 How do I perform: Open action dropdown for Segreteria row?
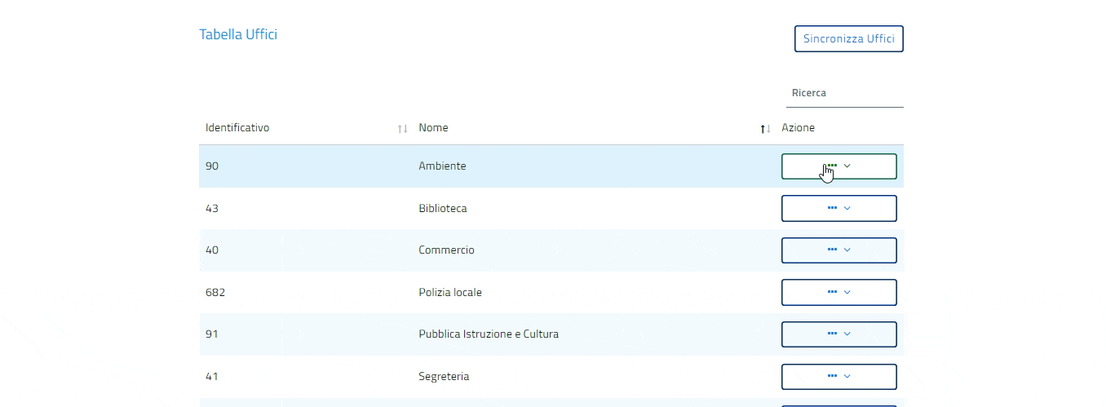(838, 376)
